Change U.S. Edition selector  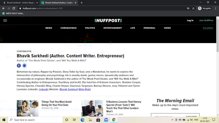click(x=208, y=28)
